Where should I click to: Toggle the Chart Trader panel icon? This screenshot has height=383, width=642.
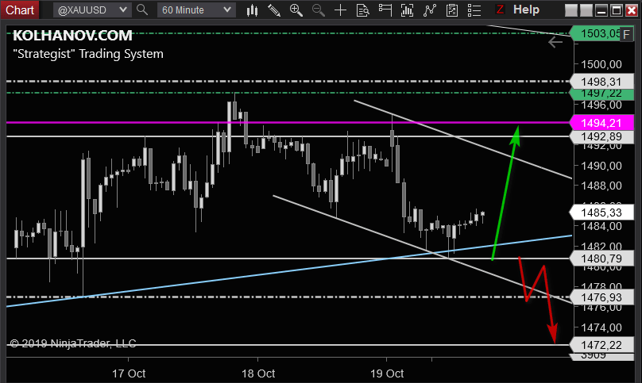pos(385,10)
